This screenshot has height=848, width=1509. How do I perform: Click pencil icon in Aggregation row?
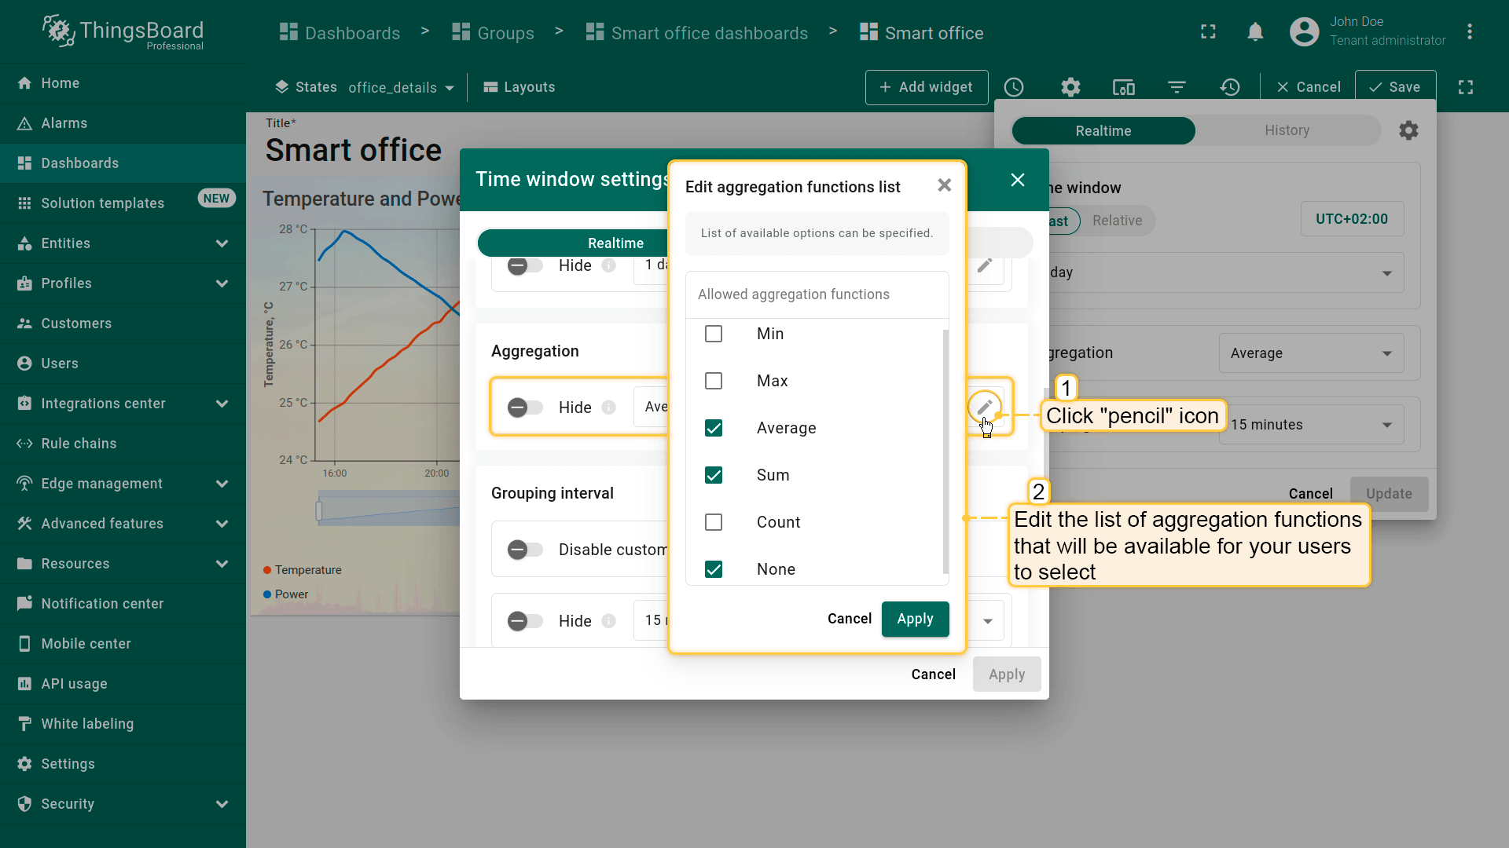click(x=985, y=407)
